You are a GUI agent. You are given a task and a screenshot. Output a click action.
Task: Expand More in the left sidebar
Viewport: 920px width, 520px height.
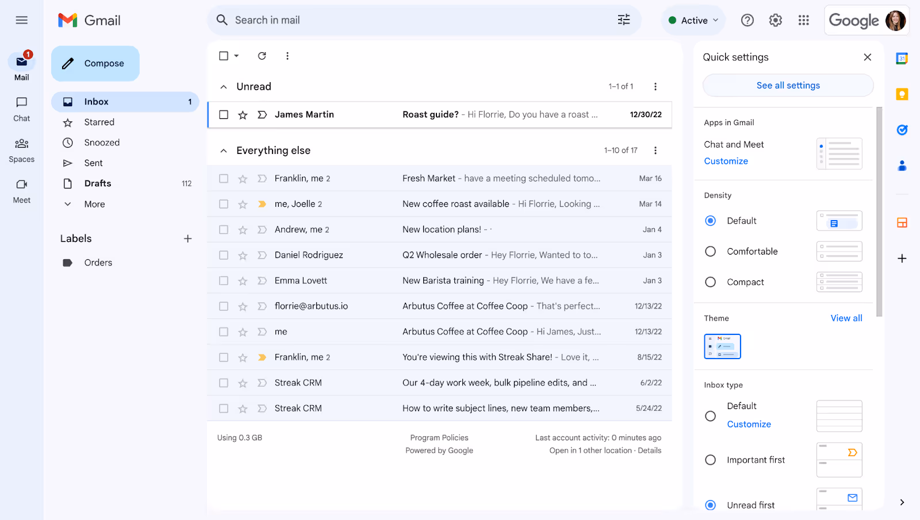click(x=94, y=204)
